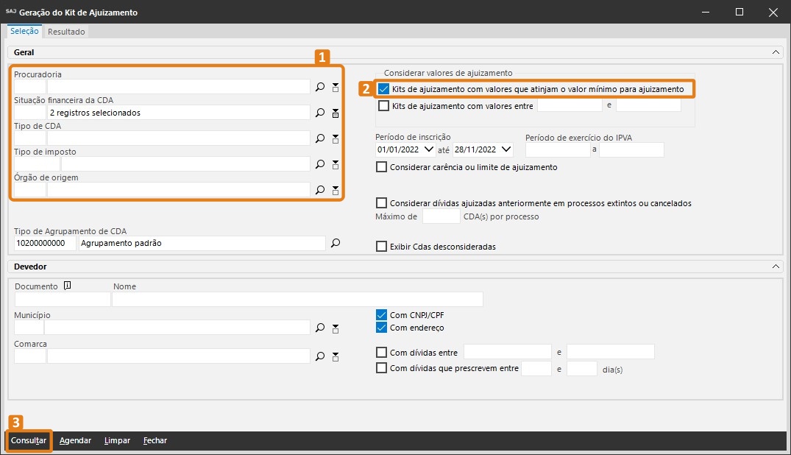Click the search icon beside Município
The height and width of the screenshot is (455, 791).
[320, 328]
